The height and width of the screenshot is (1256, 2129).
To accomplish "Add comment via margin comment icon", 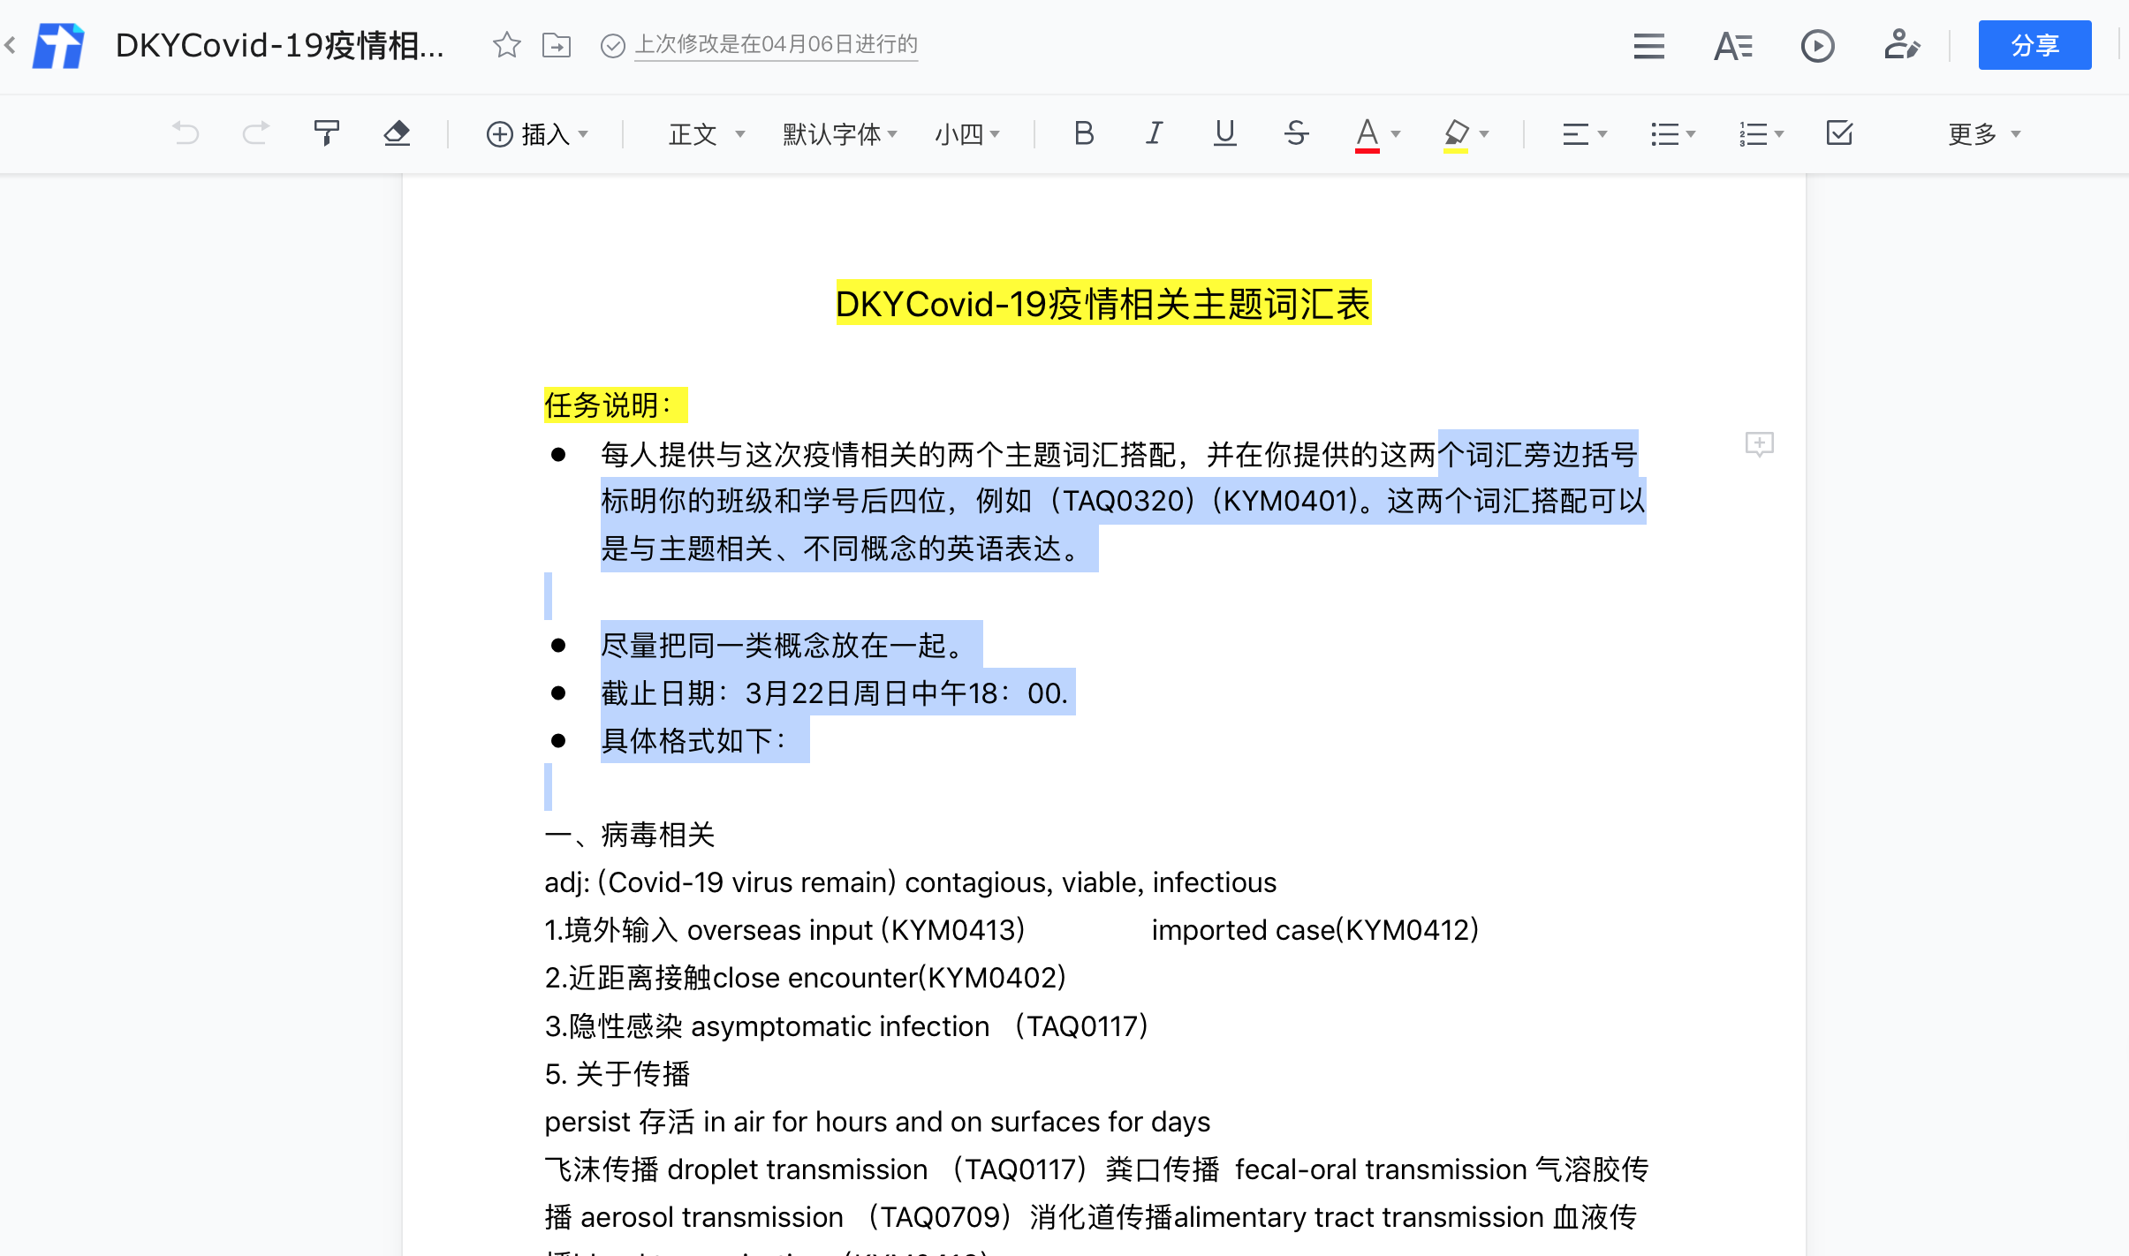I will (x=1759, y=443).
